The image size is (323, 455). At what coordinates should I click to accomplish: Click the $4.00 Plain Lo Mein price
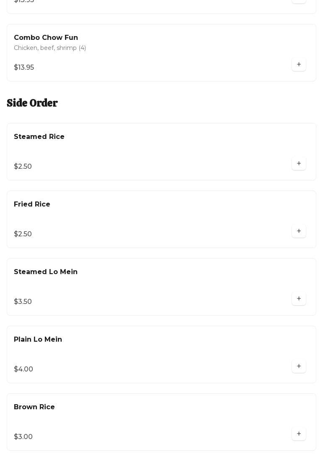click(23, 369)
